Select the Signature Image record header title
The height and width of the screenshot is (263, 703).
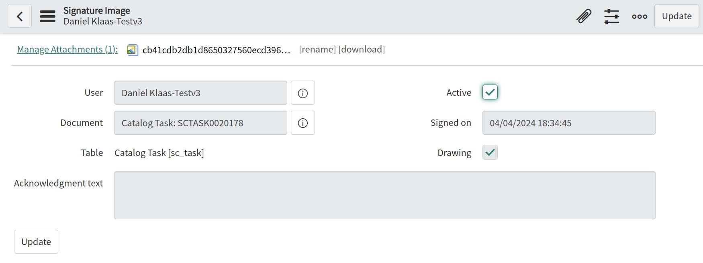click(96, 10)
